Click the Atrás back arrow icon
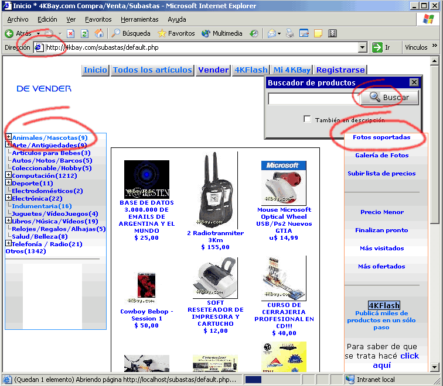 (9, 33)
